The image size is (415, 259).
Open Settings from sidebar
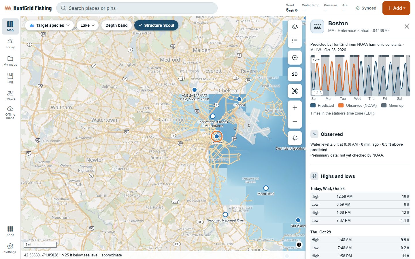point(10,248)
